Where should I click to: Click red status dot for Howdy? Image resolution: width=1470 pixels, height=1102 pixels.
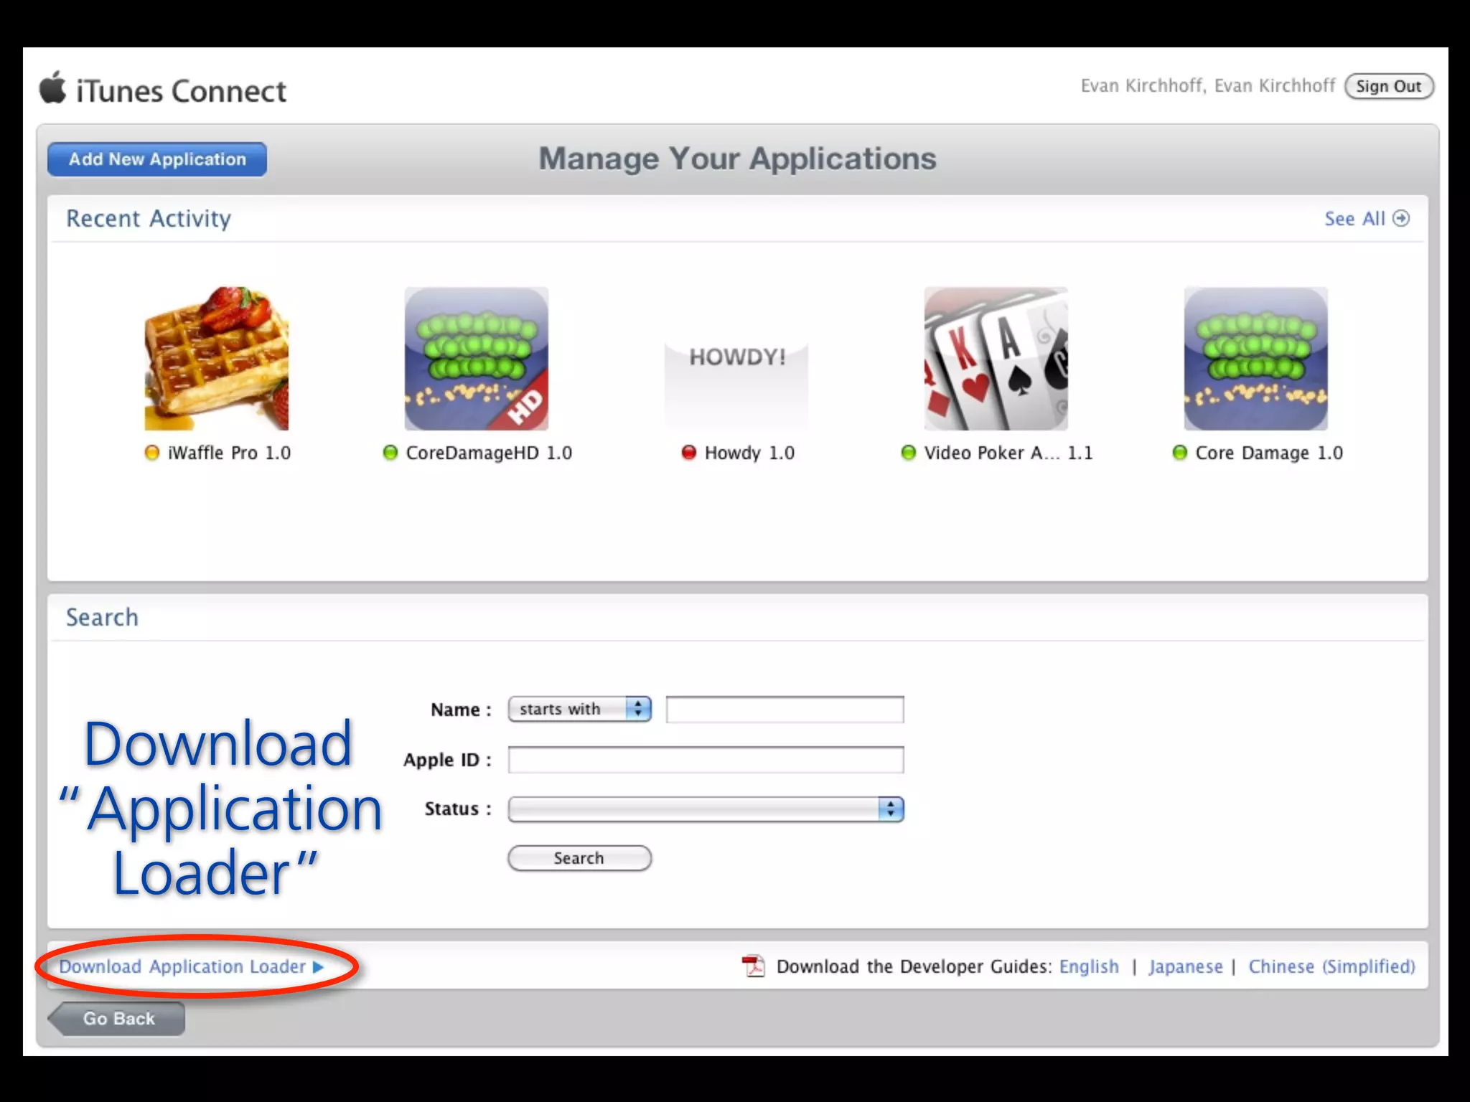(x=689, y=453)
